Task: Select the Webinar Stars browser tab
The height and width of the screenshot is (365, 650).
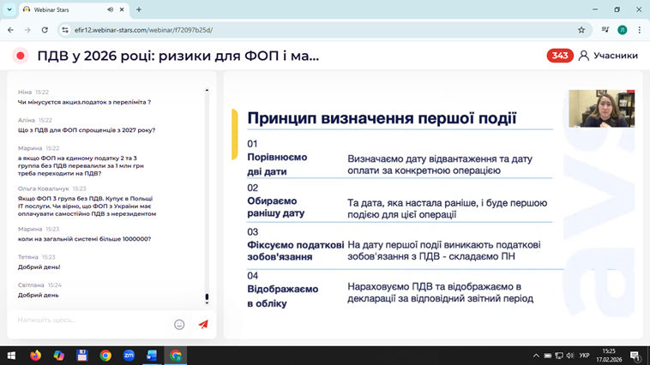Action: (x=64, y=10)
